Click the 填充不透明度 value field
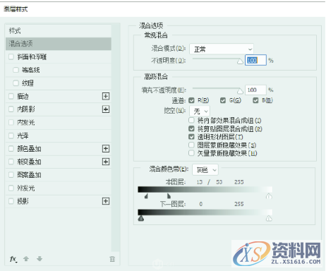The width and height of the screenshot is (326, 271). click(x=255, y=90)
